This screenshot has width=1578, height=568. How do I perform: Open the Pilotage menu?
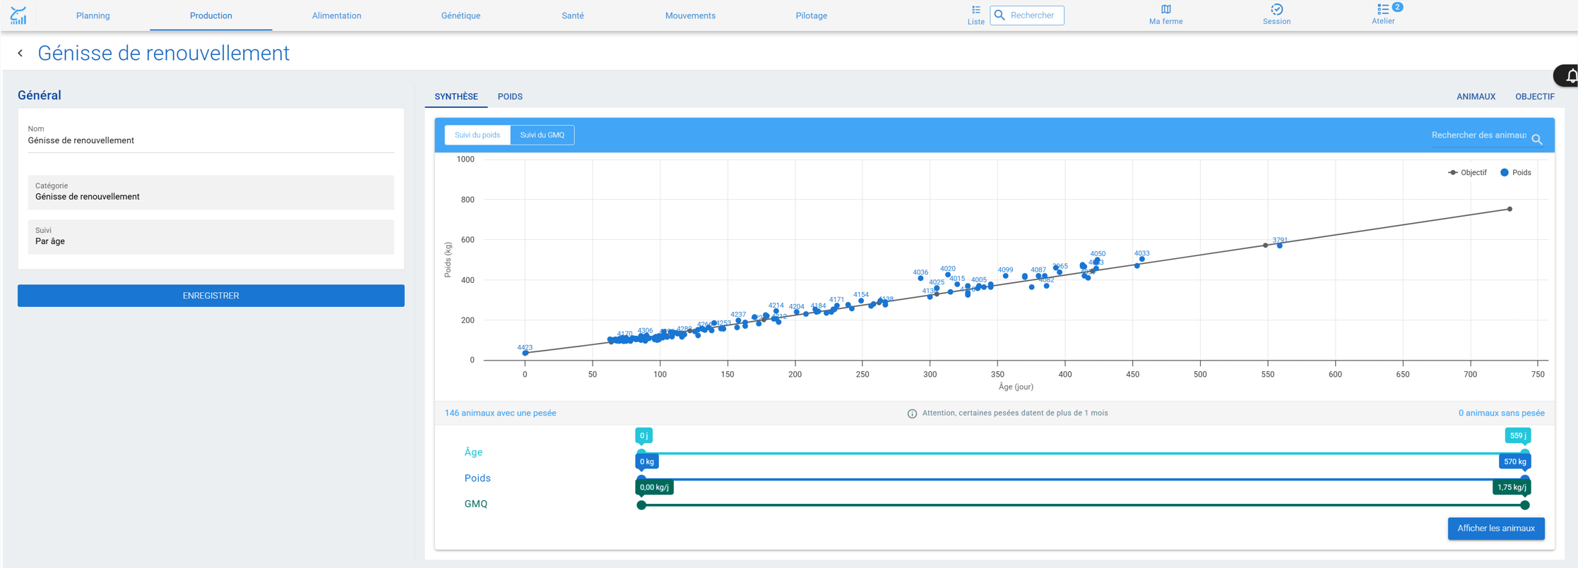811,16
